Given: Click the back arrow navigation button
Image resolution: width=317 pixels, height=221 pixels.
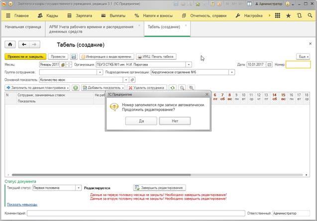Looking at the screenshot, I should (x=24, y=44).
